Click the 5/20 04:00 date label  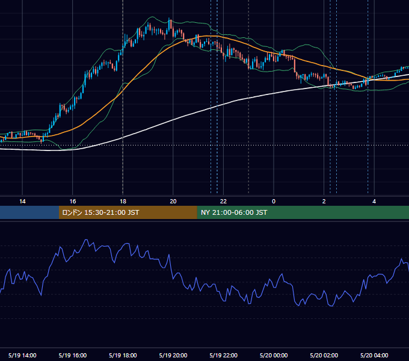click(x=374, y=355)
